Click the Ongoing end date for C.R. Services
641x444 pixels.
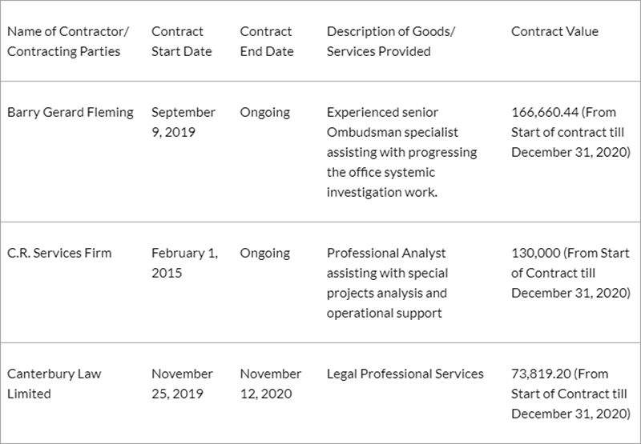[x=264, y=253]
